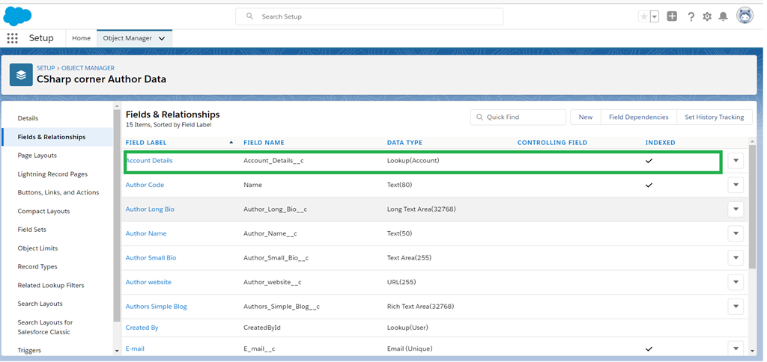The image size is (767, 362).
Task: Open the favorites list dropdown arrow
Action: tap(655, 16)
